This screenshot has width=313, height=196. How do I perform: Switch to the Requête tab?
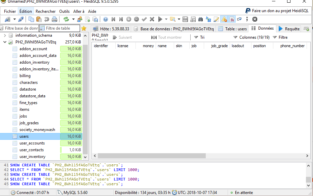click(x=289, y=29)
